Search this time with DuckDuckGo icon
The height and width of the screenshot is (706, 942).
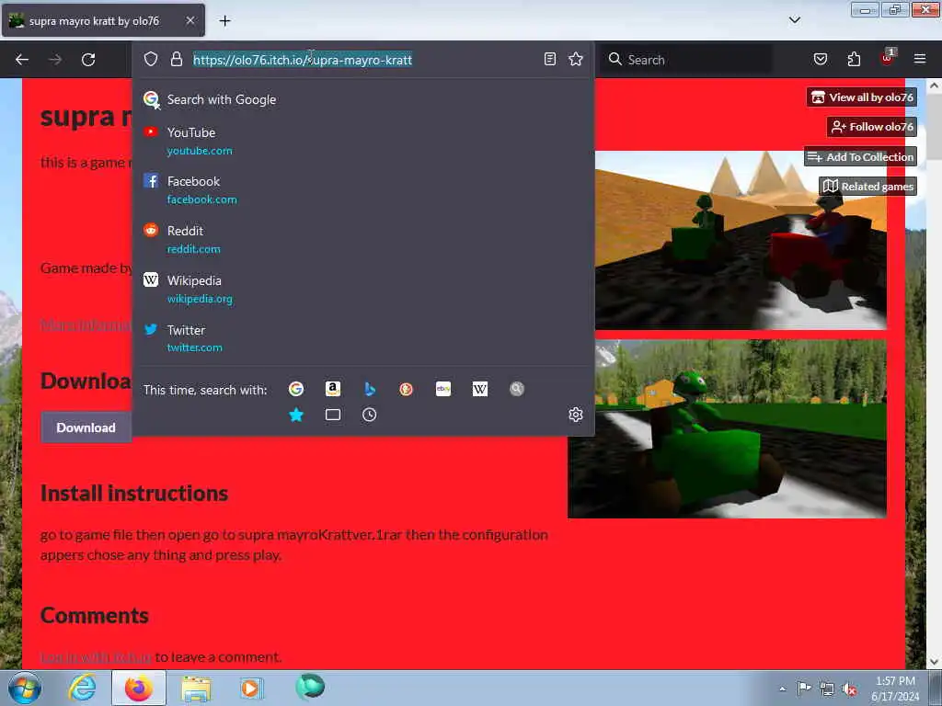point(406,389)
